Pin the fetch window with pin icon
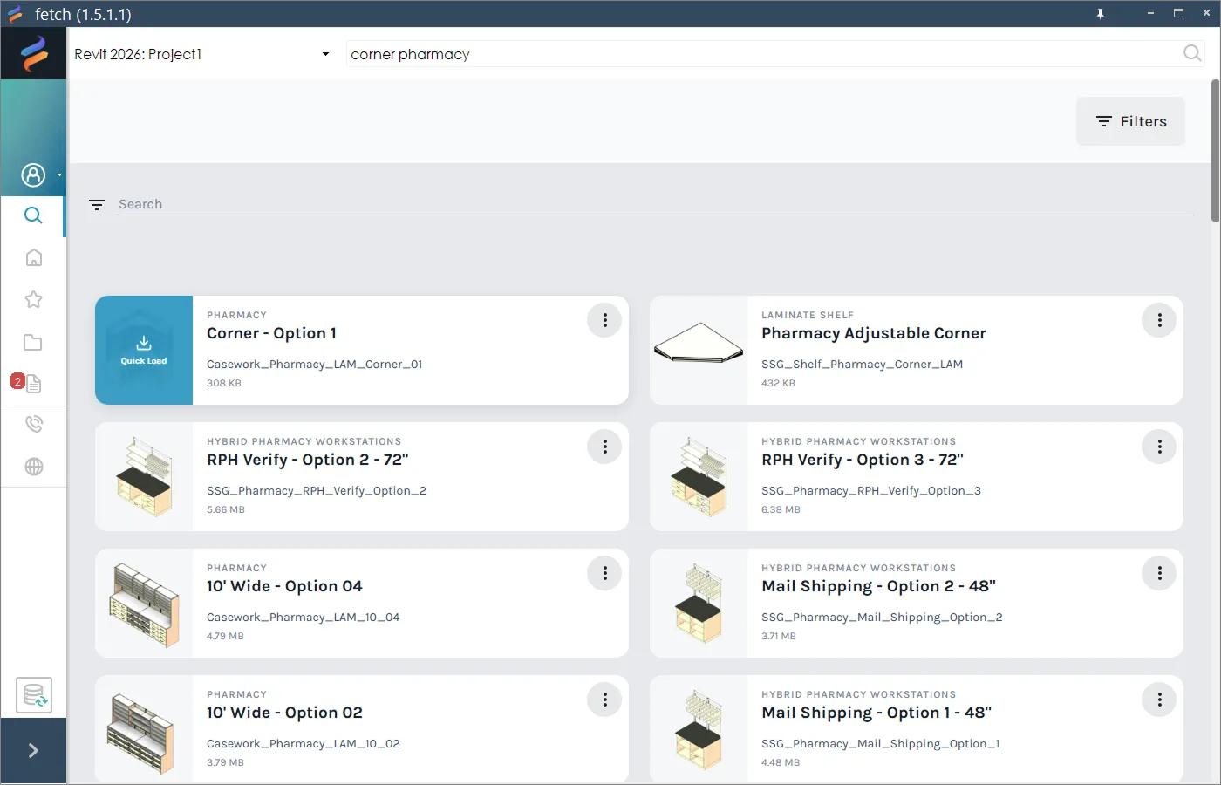The width and height of the screenshot is (1221, 785). 1100,13
